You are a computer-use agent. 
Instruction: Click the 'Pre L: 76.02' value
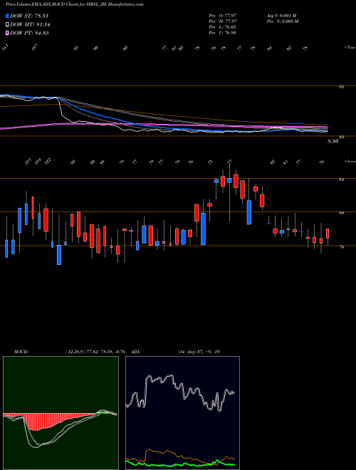pos(223,26)
